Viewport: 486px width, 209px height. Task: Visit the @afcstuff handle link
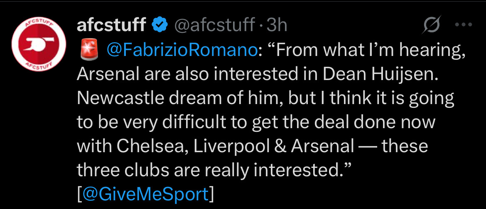pos(214,25)
